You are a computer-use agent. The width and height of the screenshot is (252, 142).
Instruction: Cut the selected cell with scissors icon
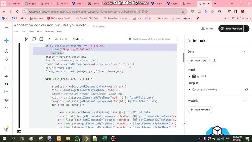26,39
